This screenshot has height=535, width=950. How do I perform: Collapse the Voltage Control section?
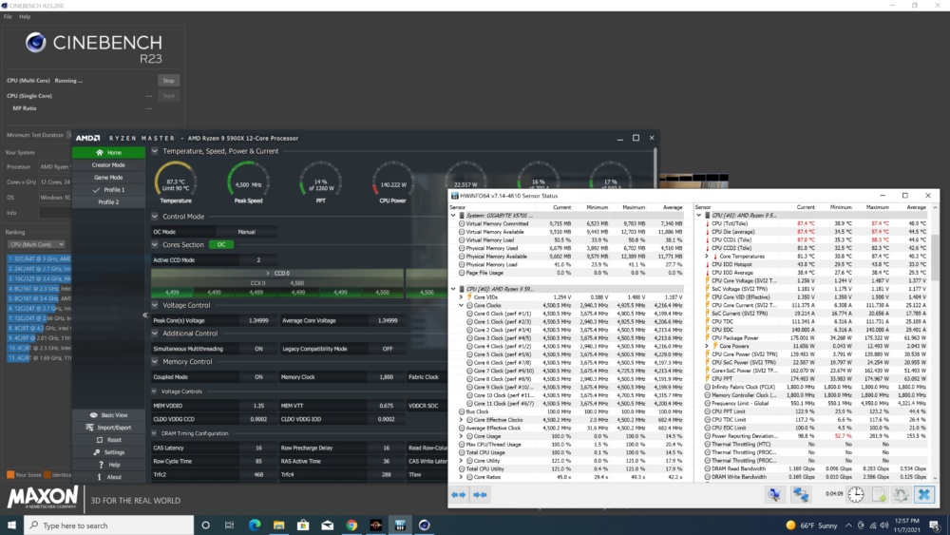click(155, 305)
